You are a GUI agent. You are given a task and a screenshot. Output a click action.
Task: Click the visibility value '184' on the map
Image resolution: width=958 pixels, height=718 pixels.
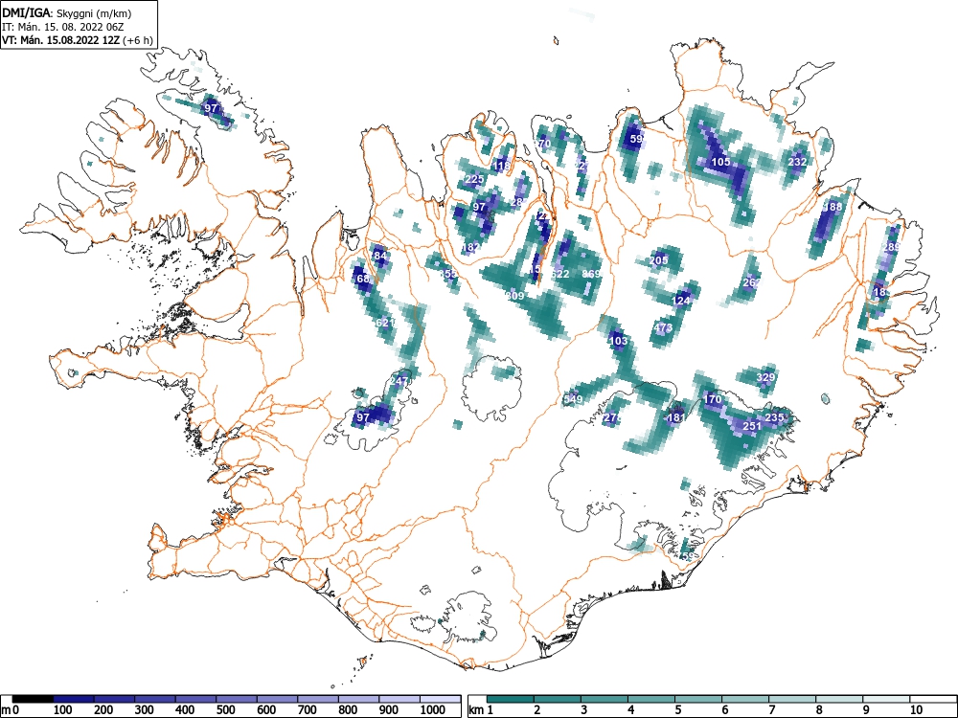[x=378, y=256]
